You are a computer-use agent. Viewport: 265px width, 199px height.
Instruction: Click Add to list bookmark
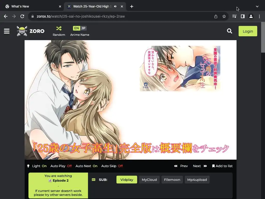[222, 166]
